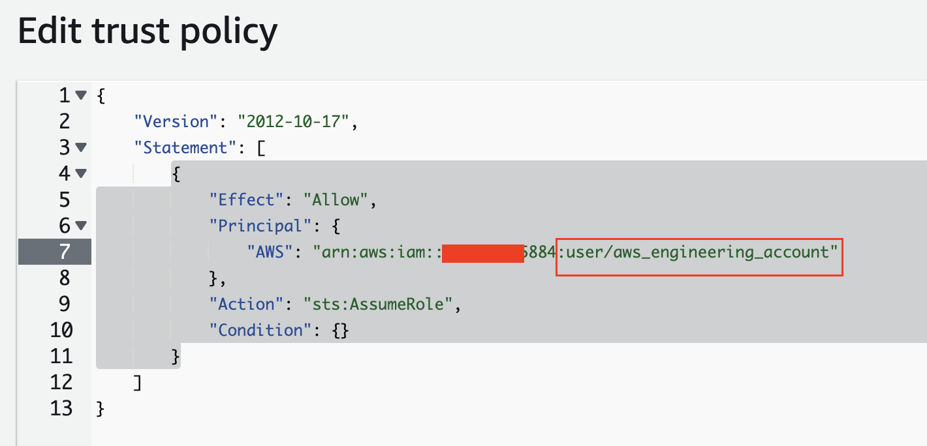The height and width of the screenshot is (446, 927).
Task: Click the closing bracket on line 12
Action: pyautogui.click(x=137, y=382)
